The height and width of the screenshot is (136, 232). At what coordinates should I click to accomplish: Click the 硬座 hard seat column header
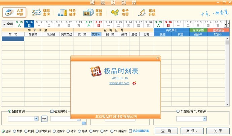tap(163, 34)
